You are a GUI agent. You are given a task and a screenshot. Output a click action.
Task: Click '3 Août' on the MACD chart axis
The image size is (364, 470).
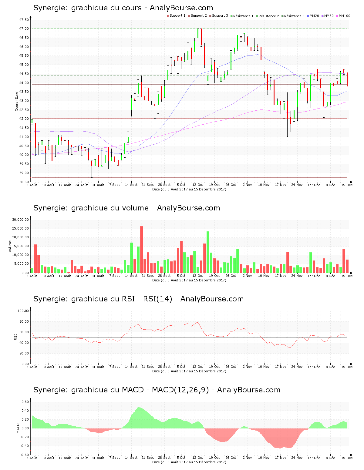point(32,458)
